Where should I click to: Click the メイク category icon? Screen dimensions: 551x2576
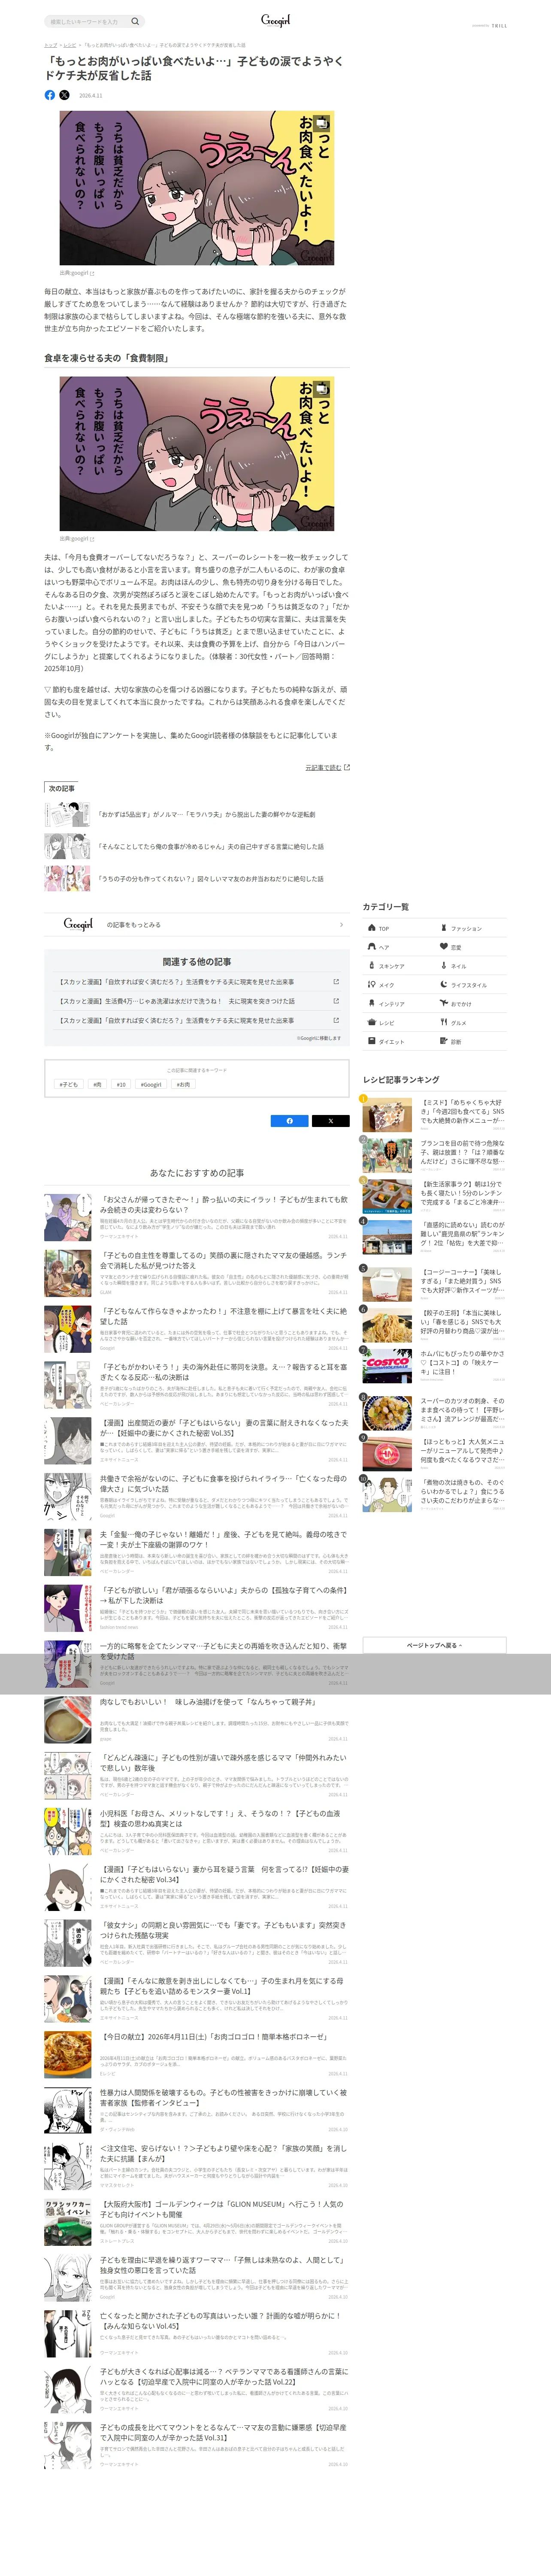click(371, 985)
